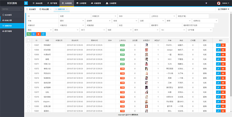Click the notification icon beside Admin avatar

206,3
